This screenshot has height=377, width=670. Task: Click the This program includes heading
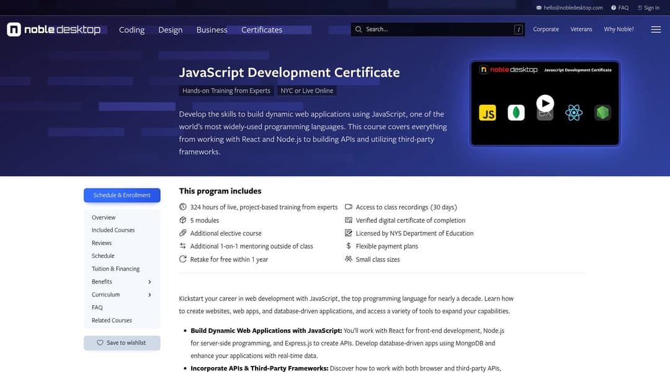coord(220,191)
